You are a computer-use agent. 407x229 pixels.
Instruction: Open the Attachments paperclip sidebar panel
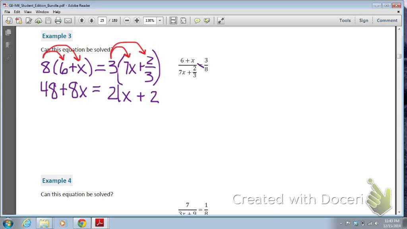[x=8, y=57]
